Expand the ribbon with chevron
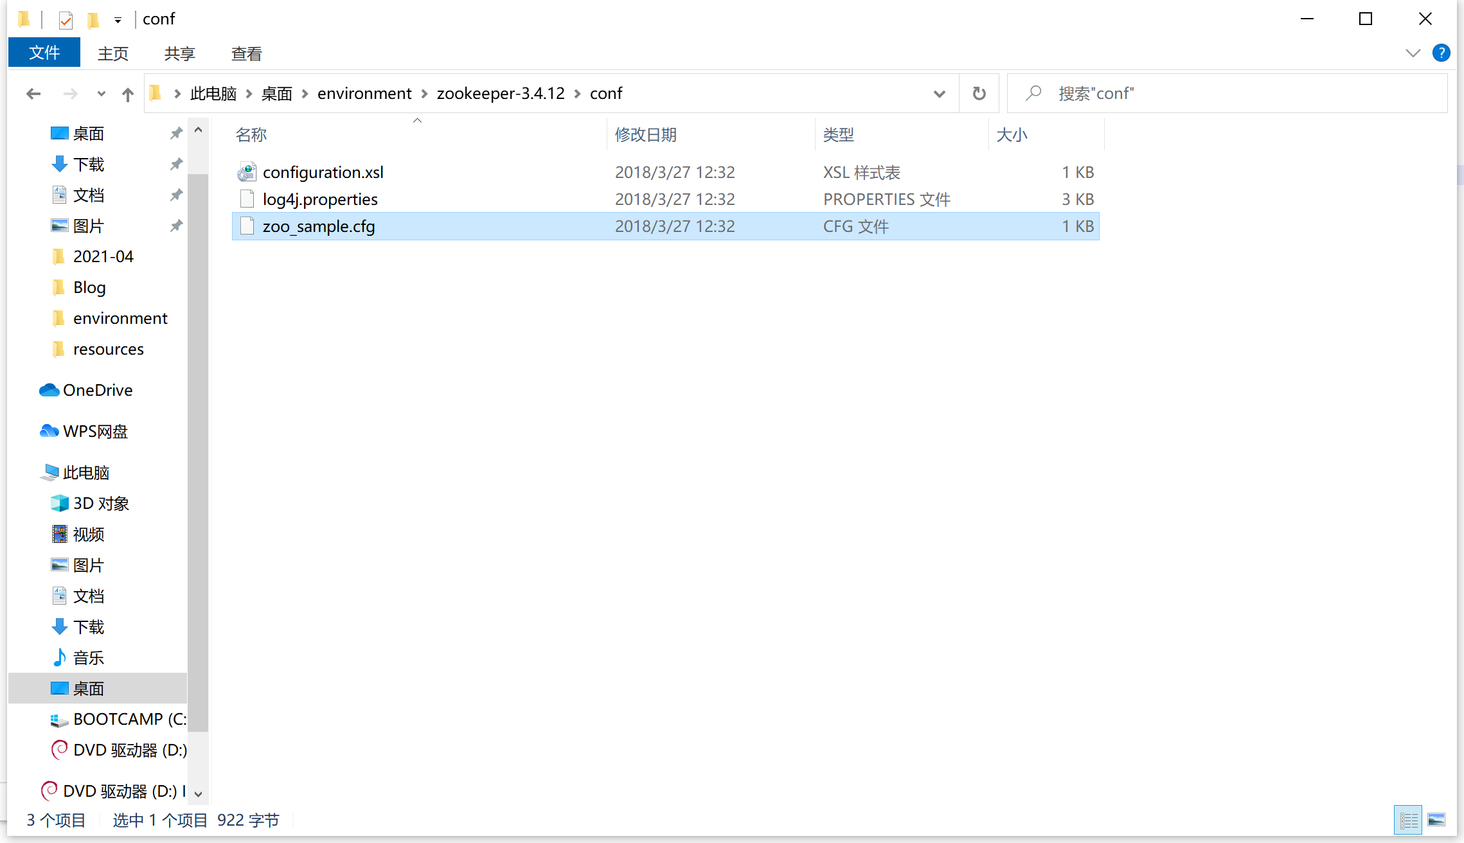 [x=1413, y=53]
